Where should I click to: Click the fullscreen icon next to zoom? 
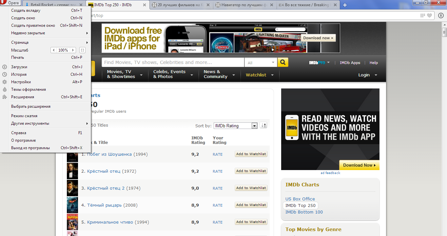(82, 50)
